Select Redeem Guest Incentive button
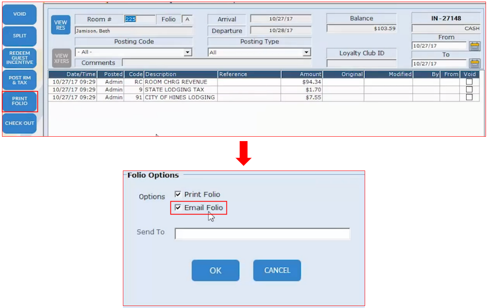488x308 pixels. click(19, 58)
